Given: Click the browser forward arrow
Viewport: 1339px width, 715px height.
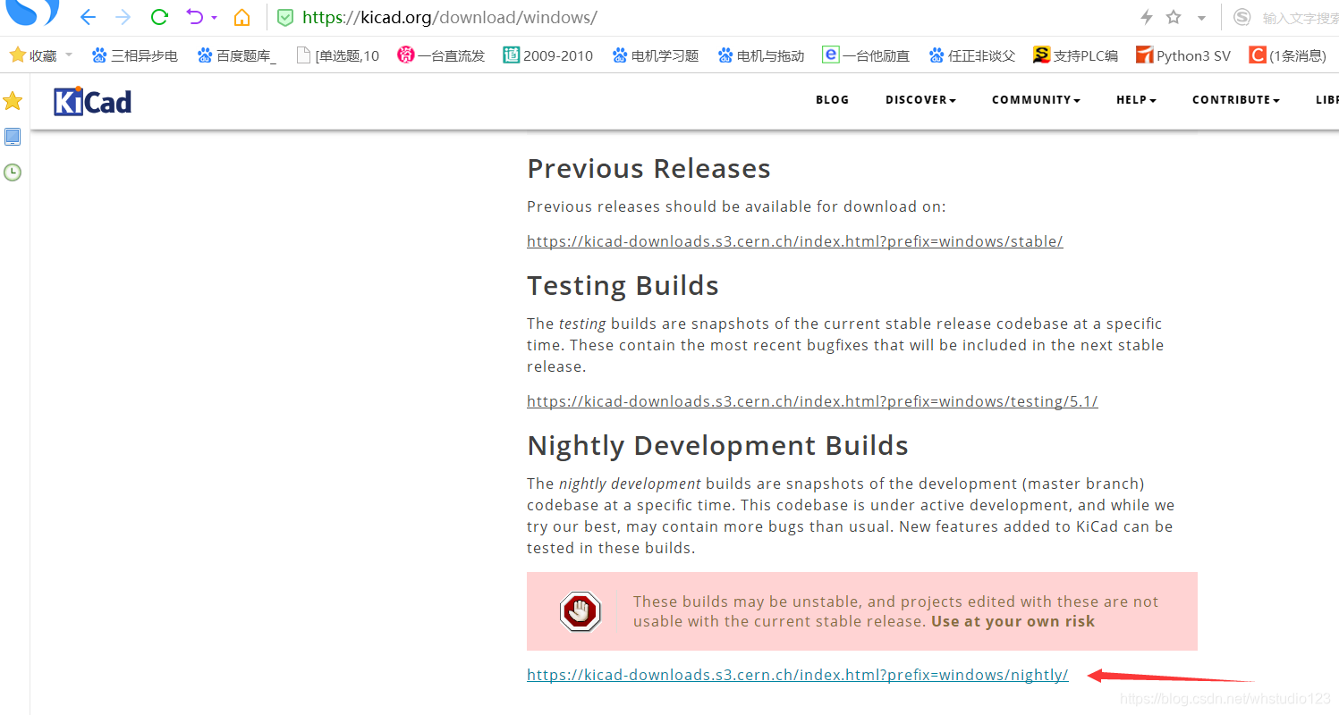Looking at the screenshot, I should pyautogui.click(x=123, y=17).
